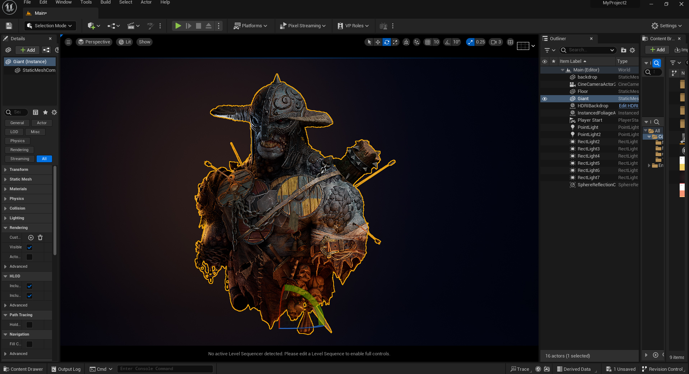Open the Outliner settings gear

632,50
